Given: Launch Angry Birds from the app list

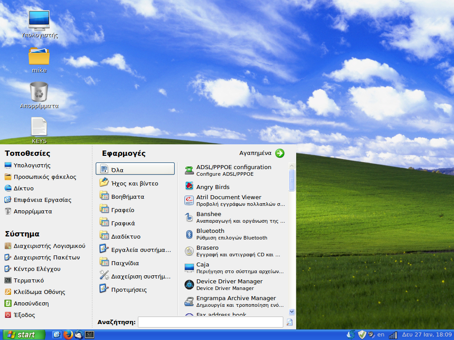Looking at the screenshot, I should click(x=235, y=187).
